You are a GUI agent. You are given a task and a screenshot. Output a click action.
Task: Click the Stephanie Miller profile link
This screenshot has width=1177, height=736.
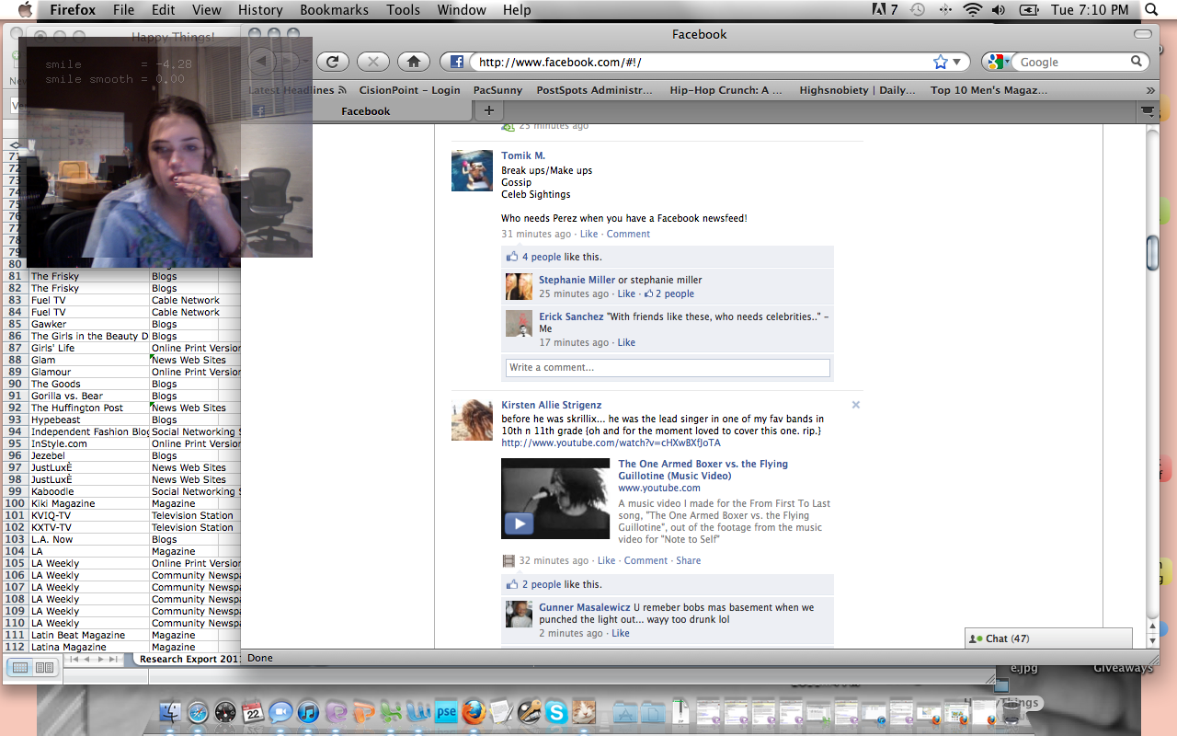(577, 280)
